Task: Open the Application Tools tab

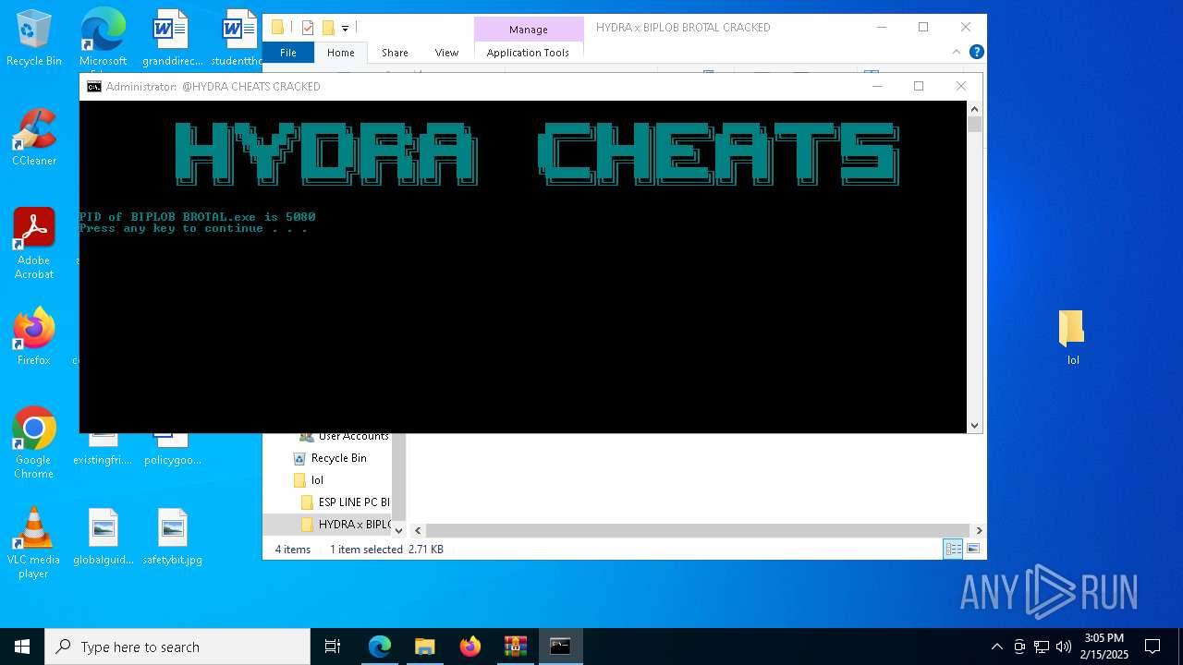Action: (528, 53)
